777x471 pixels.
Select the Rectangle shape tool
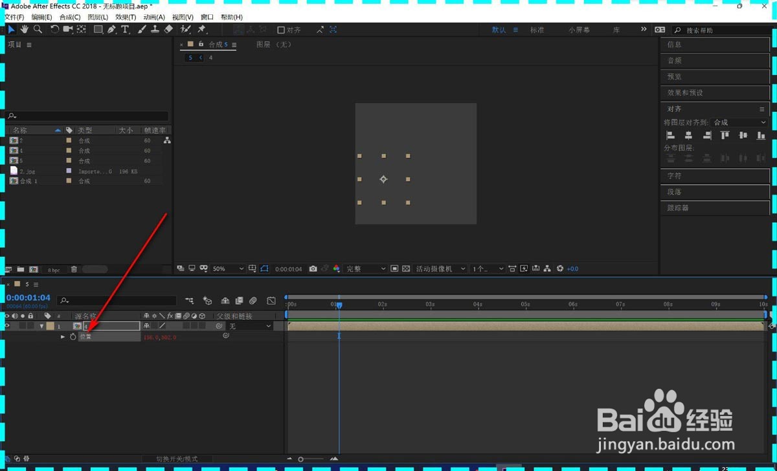pyautogui.click(x=98, y=29)
